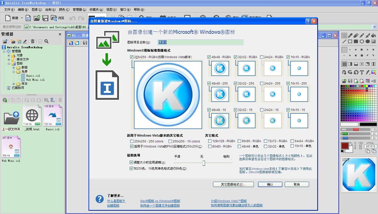The width and height of the screenshot is (378, 214).
Task: Open the 图像(I) menu
Action: 37,10
